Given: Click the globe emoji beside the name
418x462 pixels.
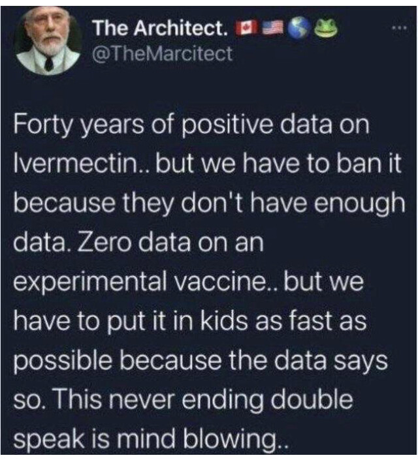Looking at the screenshot, I should pyautogui.click(x=298, y=29).
